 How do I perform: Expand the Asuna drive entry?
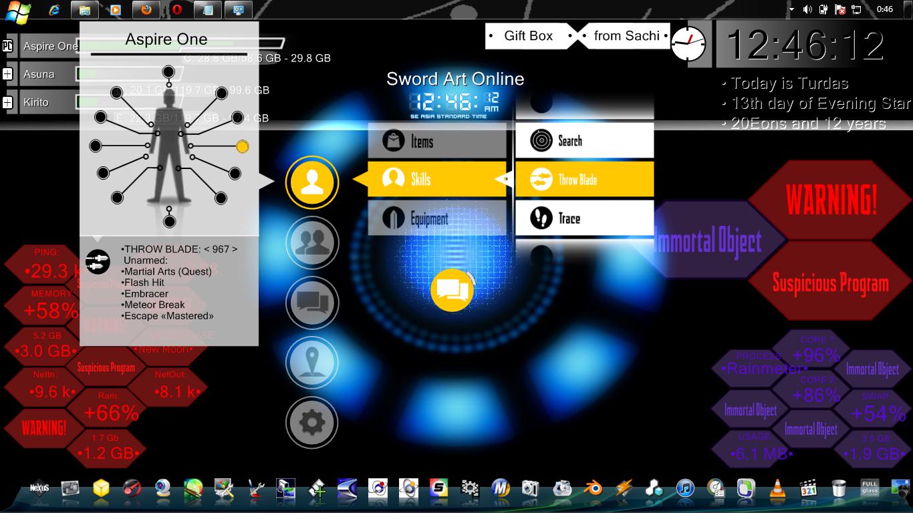coord(7,74)
